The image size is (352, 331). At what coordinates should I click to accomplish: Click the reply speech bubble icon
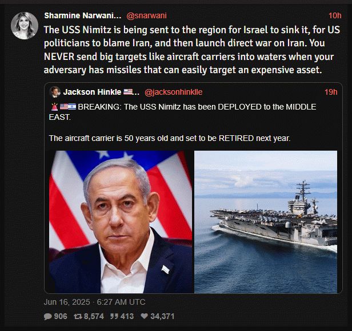tap(47, 316)
